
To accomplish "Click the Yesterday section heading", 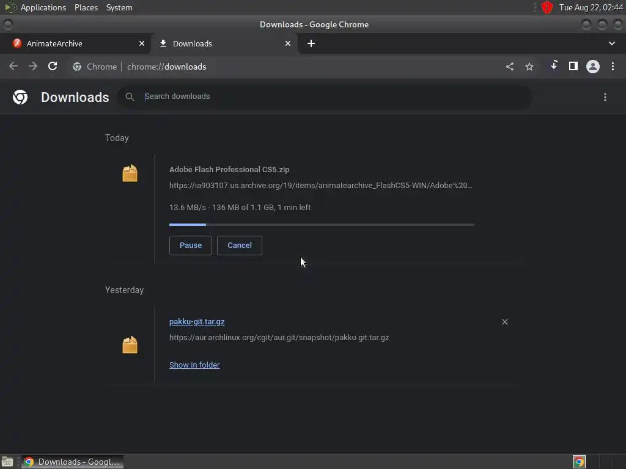I will tap(124, 290).
